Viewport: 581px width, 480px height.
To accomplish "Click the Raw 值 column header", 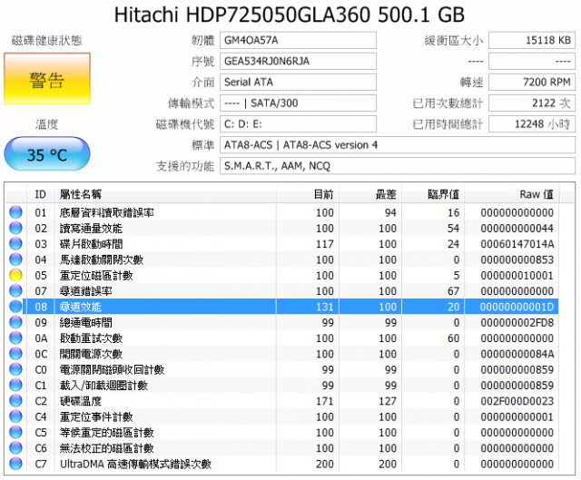I will point(512,194).
